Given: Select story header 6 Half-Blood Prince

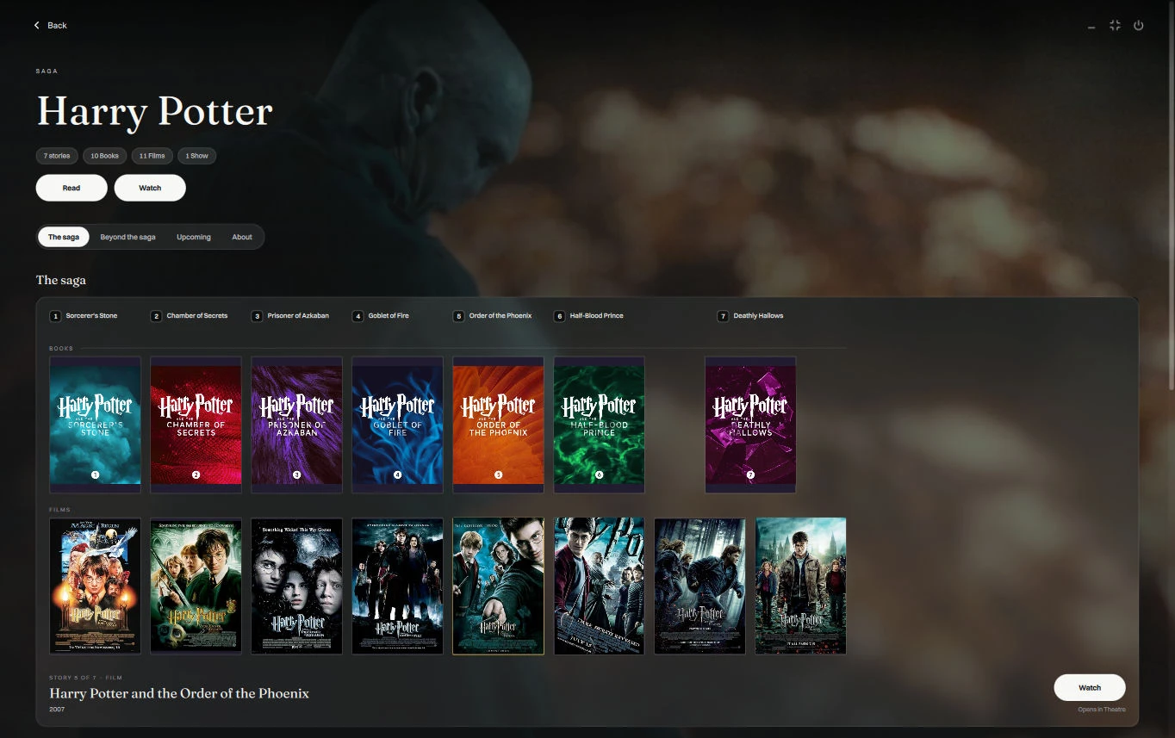Looking at the screenshot, I should point(588,316).
